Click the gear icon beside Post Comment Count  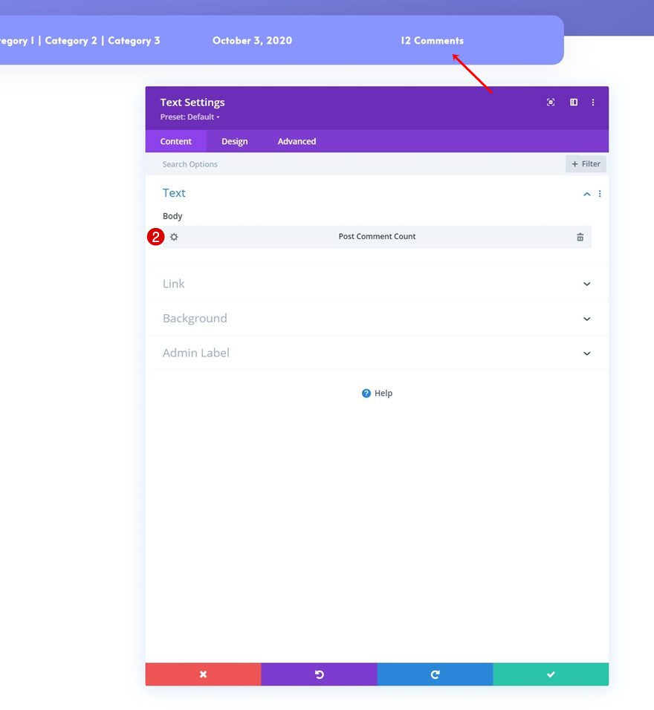pos(174,236)
